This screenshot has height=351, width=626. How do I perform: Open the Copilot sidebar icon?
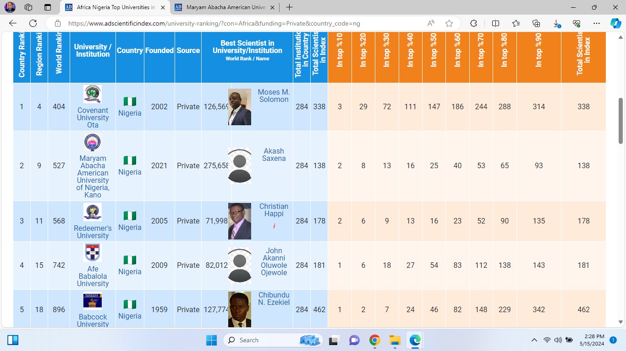pos(615,23)
